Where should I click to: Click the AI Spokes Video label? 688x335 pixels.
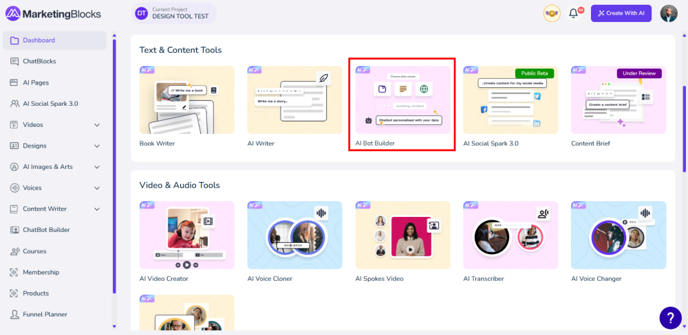(x=379, y=279)
